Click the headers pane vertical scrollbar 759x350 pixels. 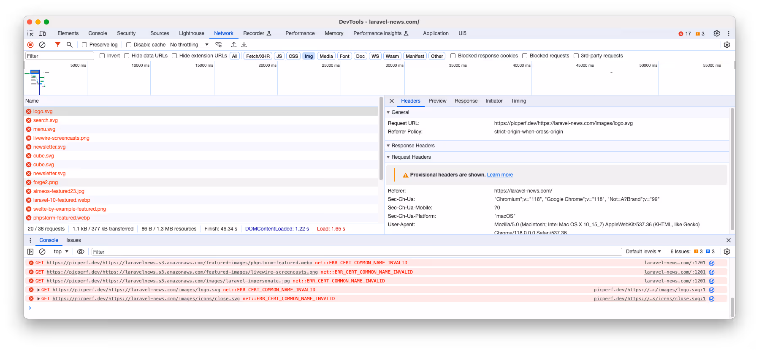coord(732,169)
